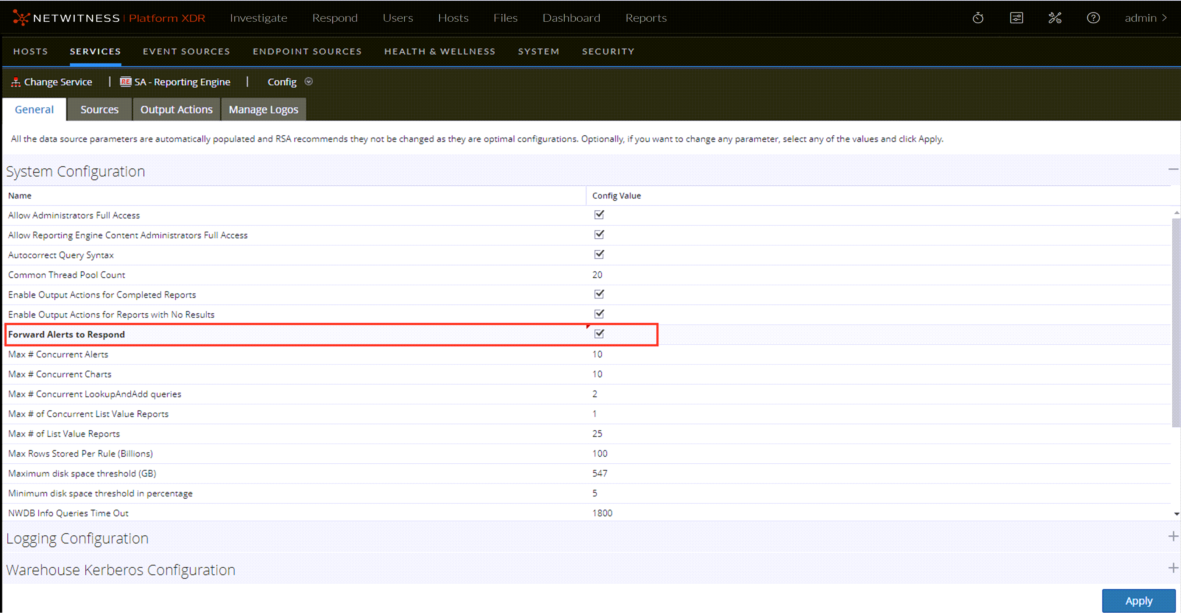Select the 'Autocorrect Query Syntax' row label
Screen dimensions: 1181x613
60,255
